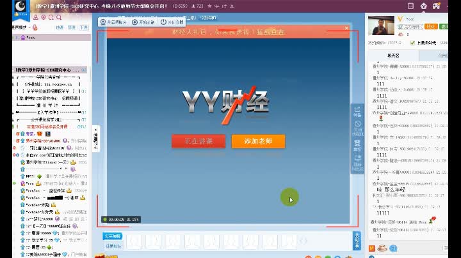
Task: Click the pink chat bubble icon
Action: (51, 18)
